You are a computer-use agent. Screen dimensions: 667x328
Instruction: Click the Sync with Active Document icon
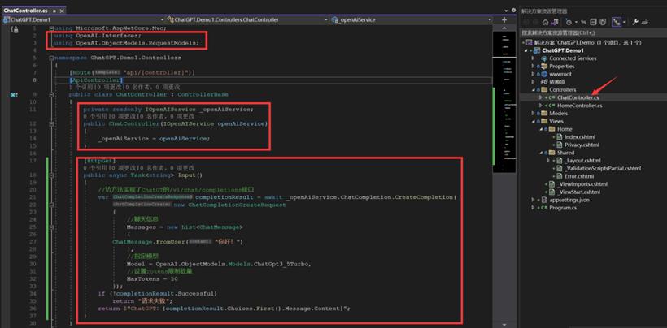pos(584,22)
